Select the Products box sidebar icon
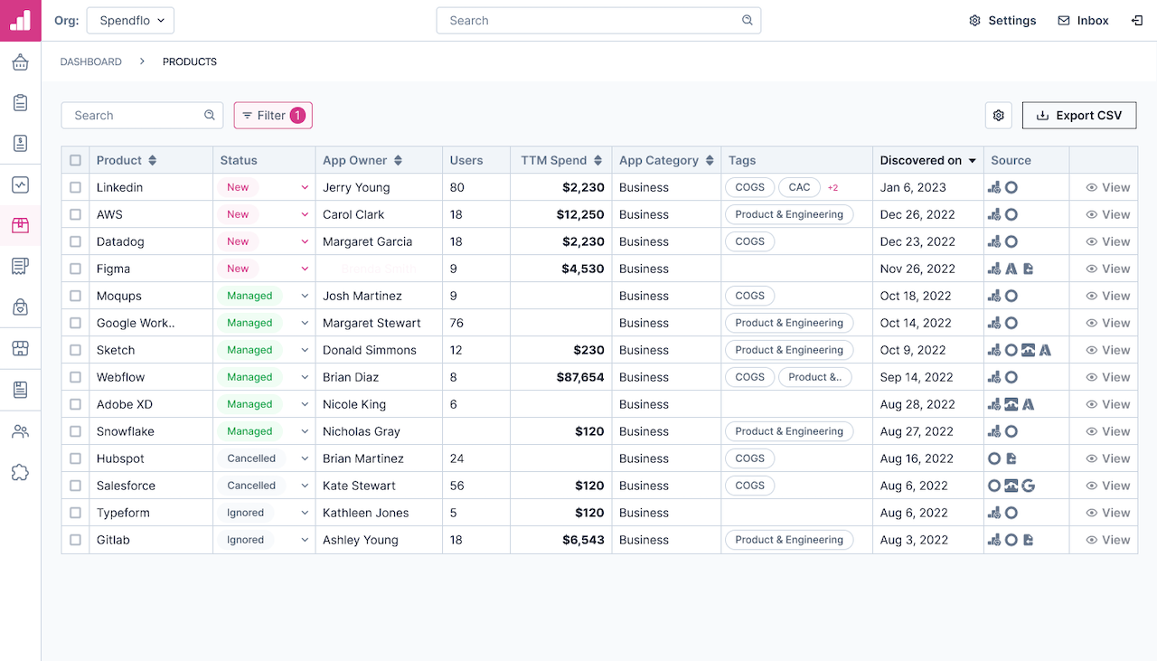1157x661 pixels. pos(20,225)
